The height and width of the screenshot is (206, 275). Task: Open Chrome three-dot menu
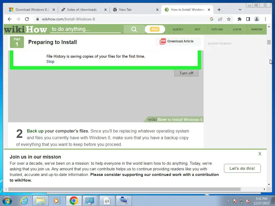(265, 19)
